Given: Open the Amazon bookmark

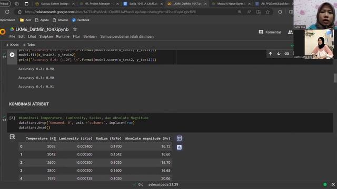Looking at the screenshot, I should click(61, 20).
